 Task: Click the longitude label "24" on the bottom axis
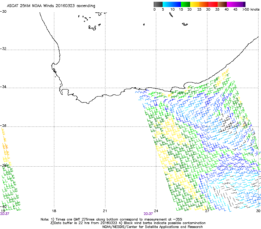156,211
